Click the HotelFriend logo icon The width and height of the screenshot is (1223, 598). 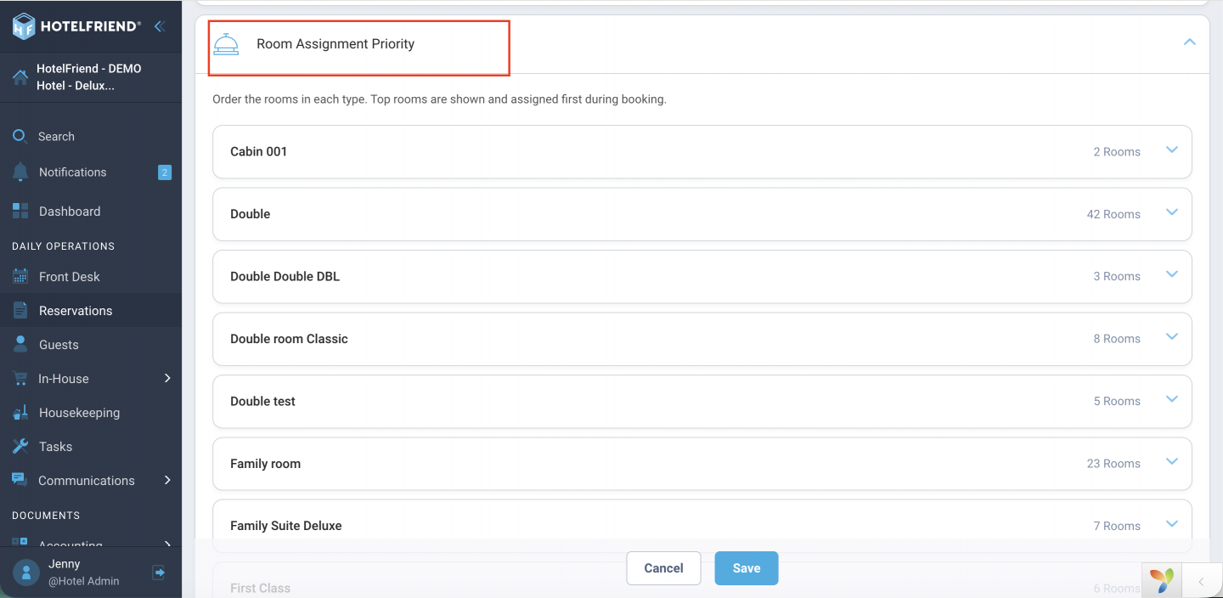24,25
